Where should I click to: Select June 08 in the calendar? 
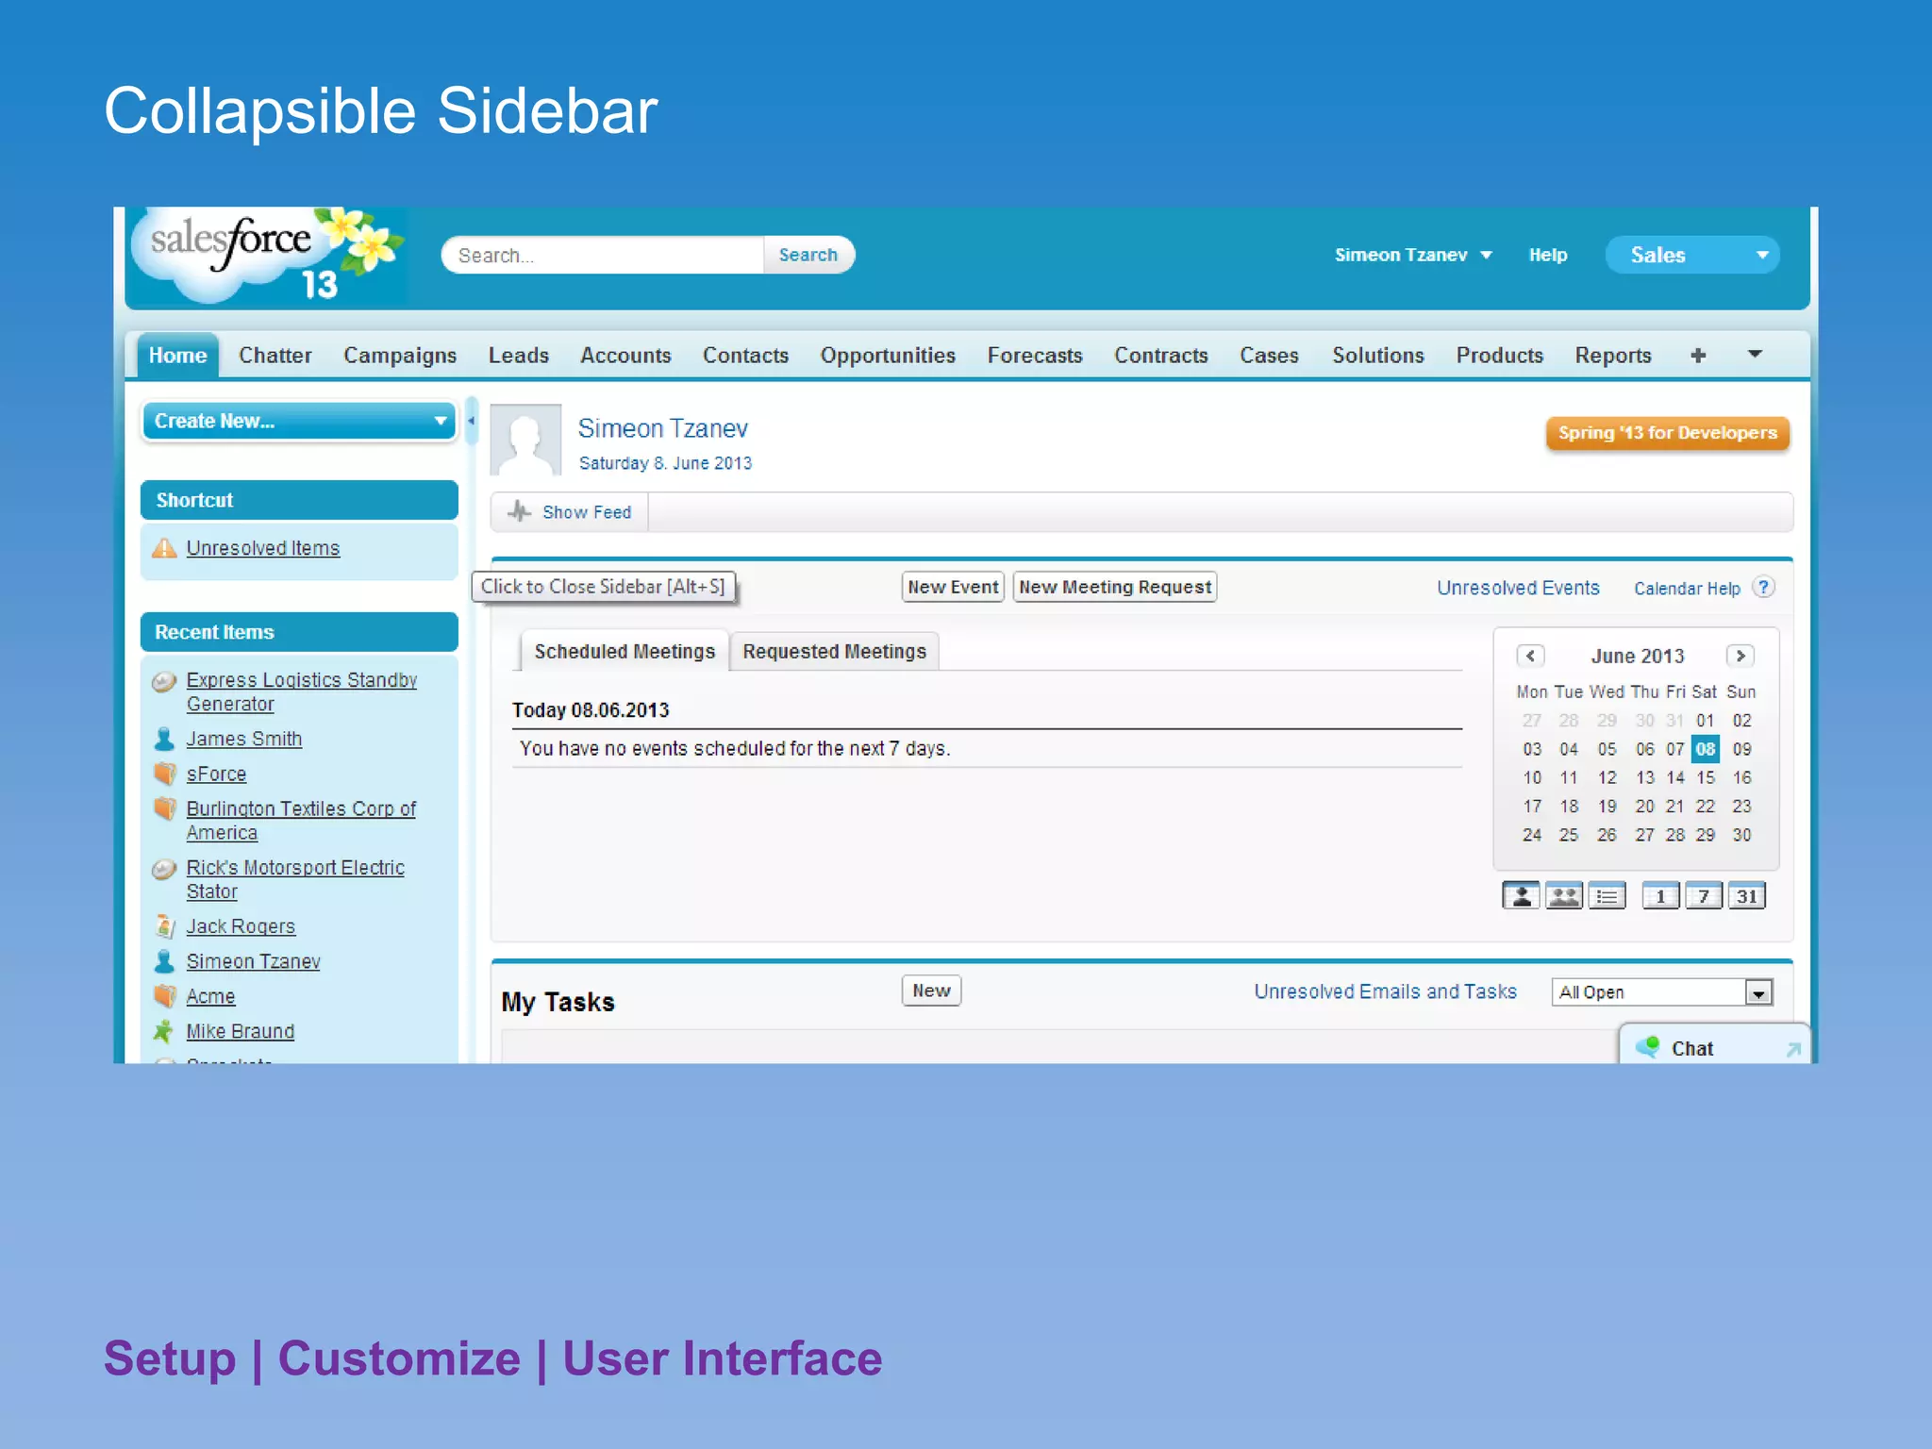(1706, 749)
